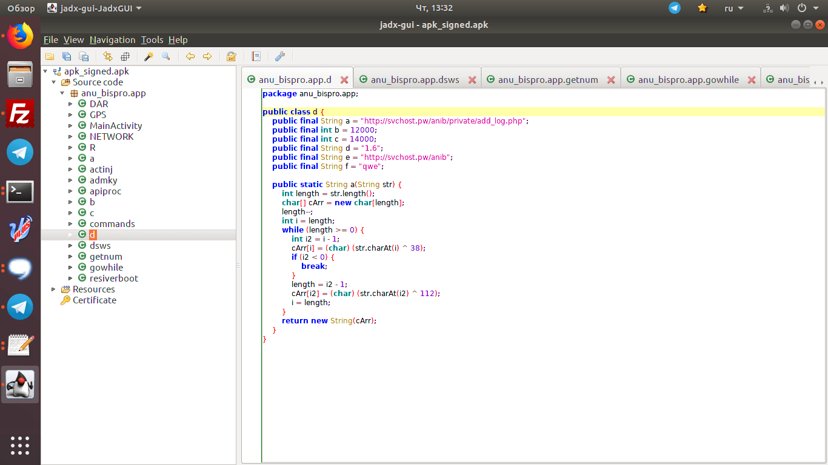Open the Tools menu

pyautogui.click(x=152, y=40)
